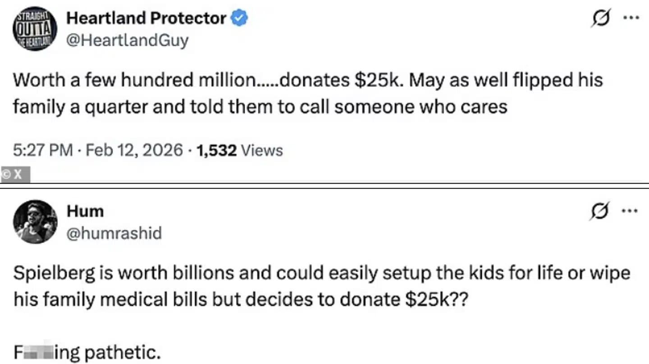The image size is (649, 364).
Task: Click the 5:27 PM timestamp
Action: tap(43, 150)
